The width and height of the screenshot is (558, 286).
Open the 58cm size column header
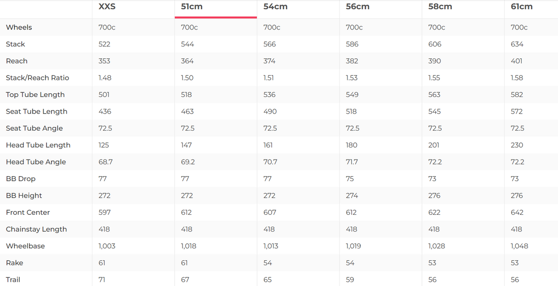(440, 6)
